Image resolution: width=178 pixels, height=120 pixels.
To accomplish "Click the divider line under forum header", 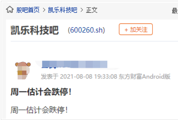I will coord(94,41).
